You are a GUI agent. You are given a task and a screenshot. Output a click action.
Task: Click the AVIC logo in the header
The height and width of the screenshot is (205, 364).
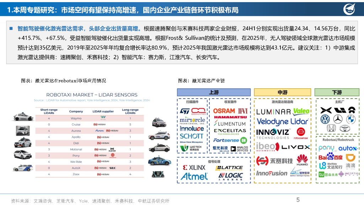349,9
